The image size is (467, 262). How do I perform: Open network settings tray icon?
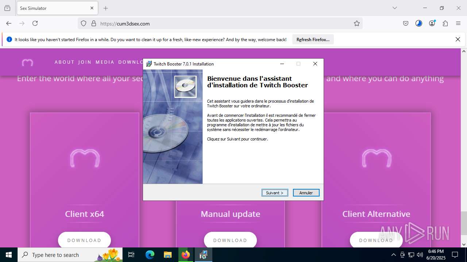coord(411,255)
